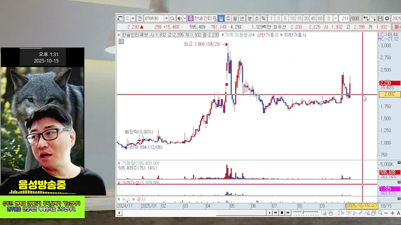Screen dimensions: 401x225
Task: Toggle the 전 button beside stock code
Action: coord(139,18)
